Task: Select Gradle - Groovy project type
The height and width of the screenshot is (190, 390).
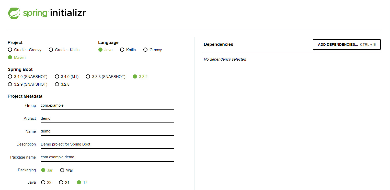Action: pyautogui.click(x=25, y=50)
